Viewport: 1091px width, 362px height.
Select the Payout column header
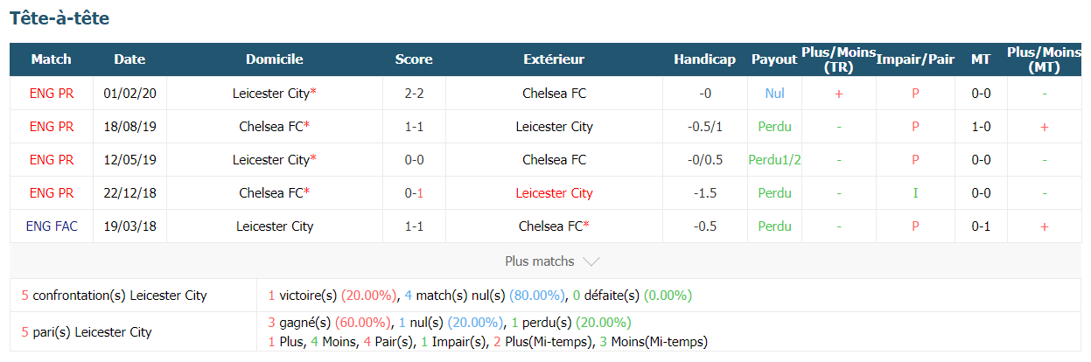click(774, 59)
